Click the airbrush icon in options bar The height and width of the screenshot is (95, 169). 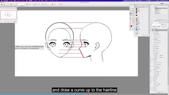(x=43, y=4)
